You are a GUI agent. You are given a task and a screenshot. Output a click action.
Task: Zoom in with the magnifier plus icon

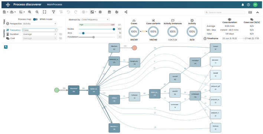point(30,12)
